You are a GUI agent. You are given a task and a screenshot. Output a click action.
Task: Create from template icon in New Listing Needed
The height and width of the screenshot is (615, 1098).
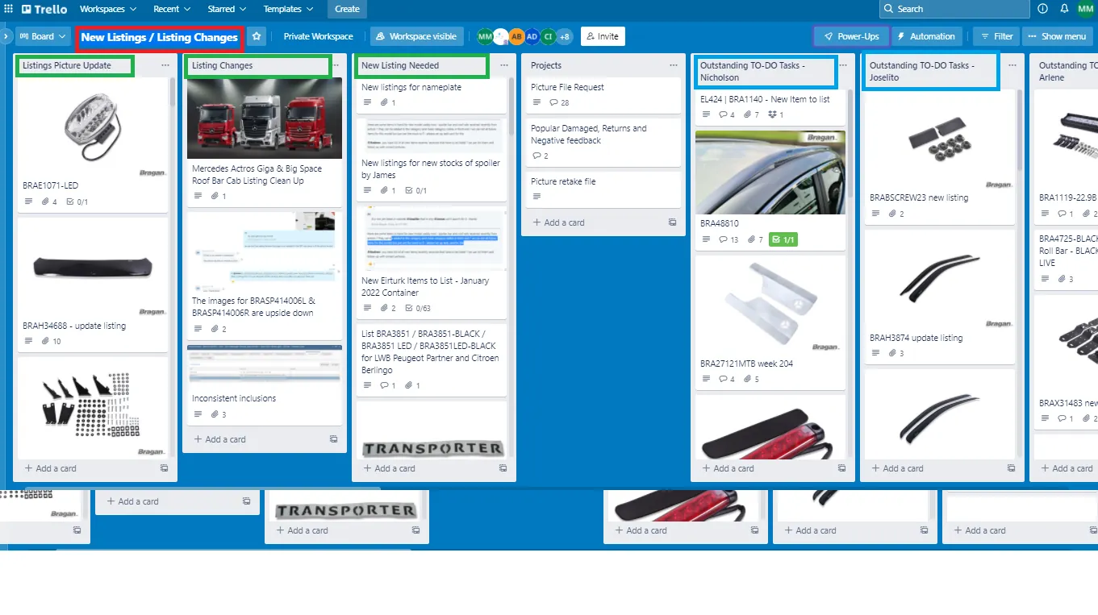(503, 468)
